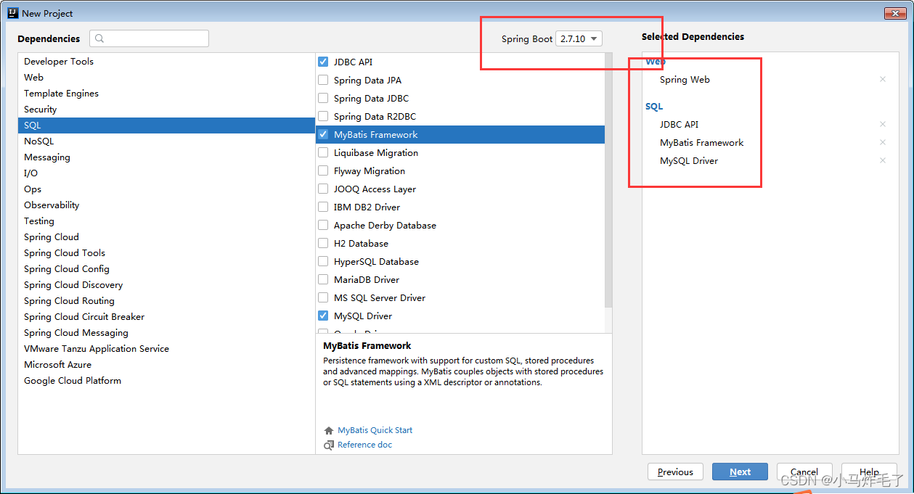The width and height of the screenshot is (914, 494).
Task: Select Spring Web in Selected Dependencies
Action: [685, 80]
